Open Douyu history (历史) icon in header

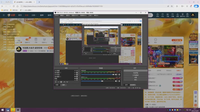point(157,15)
